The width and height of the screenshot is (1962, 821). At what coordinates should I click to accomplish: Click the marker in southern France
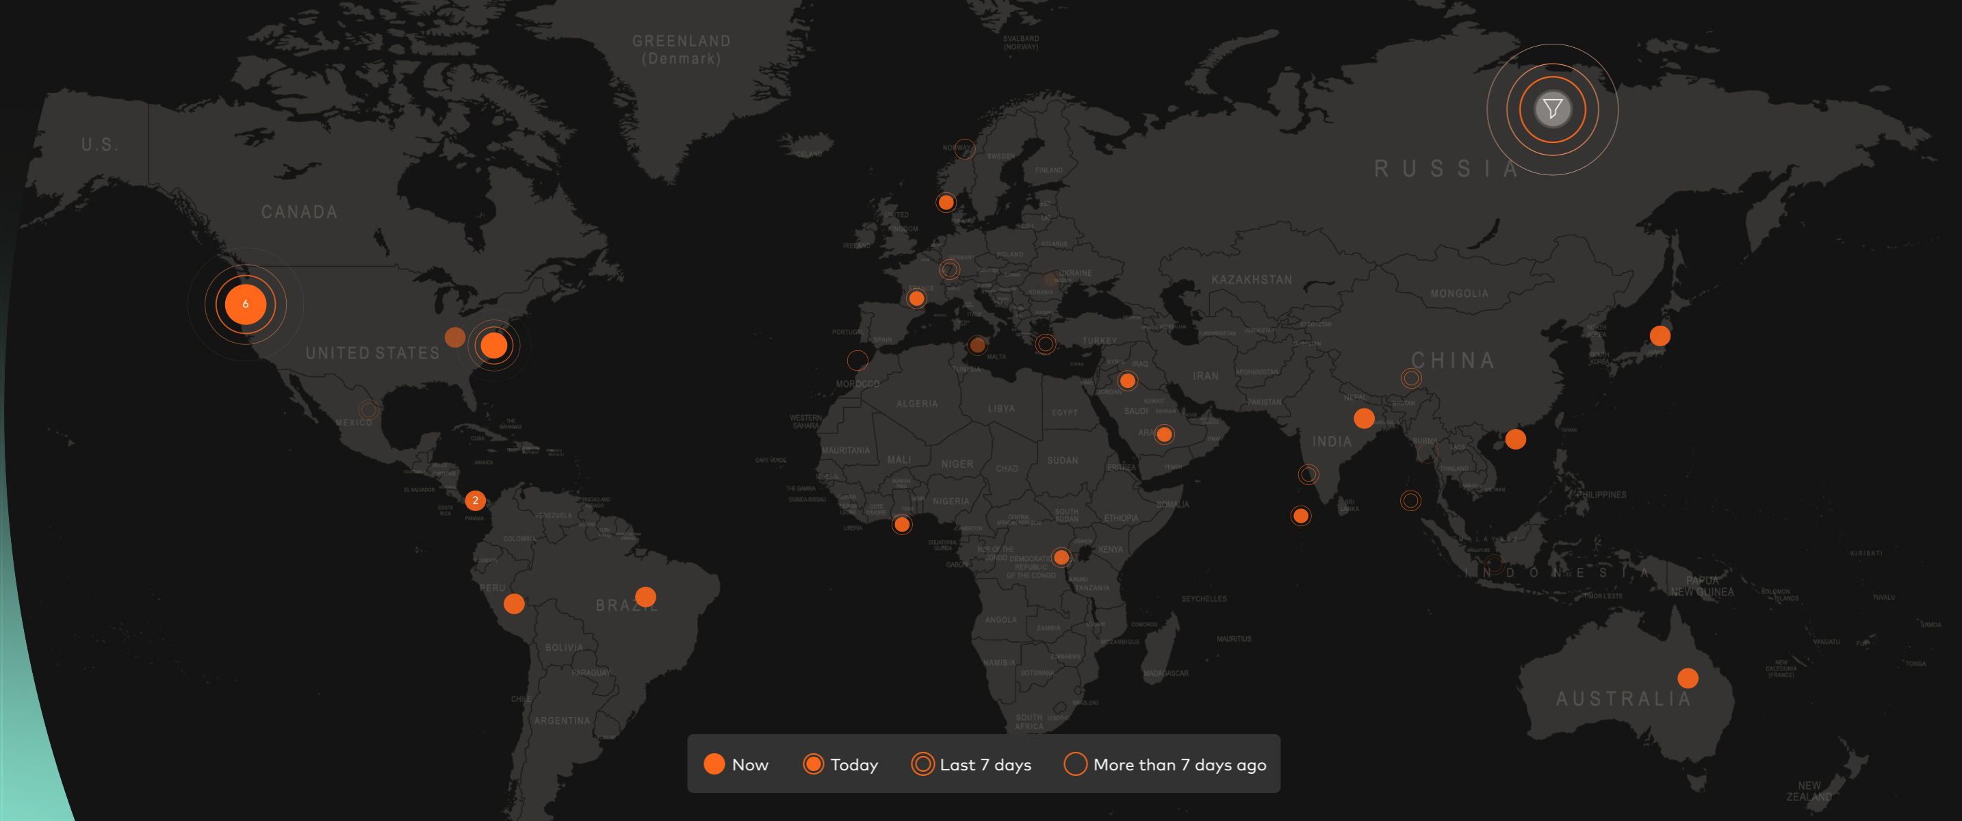point(916,298)
